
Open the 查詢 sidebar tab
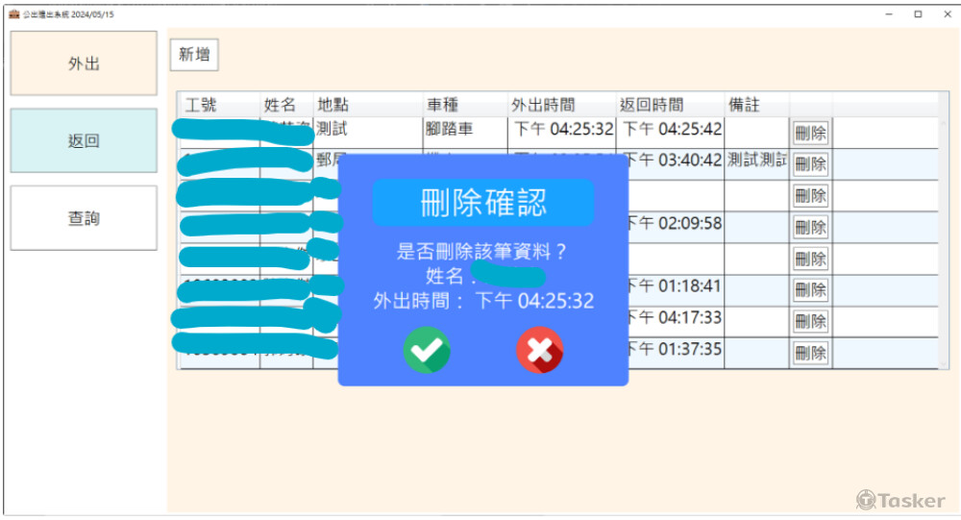coord(84,218)
